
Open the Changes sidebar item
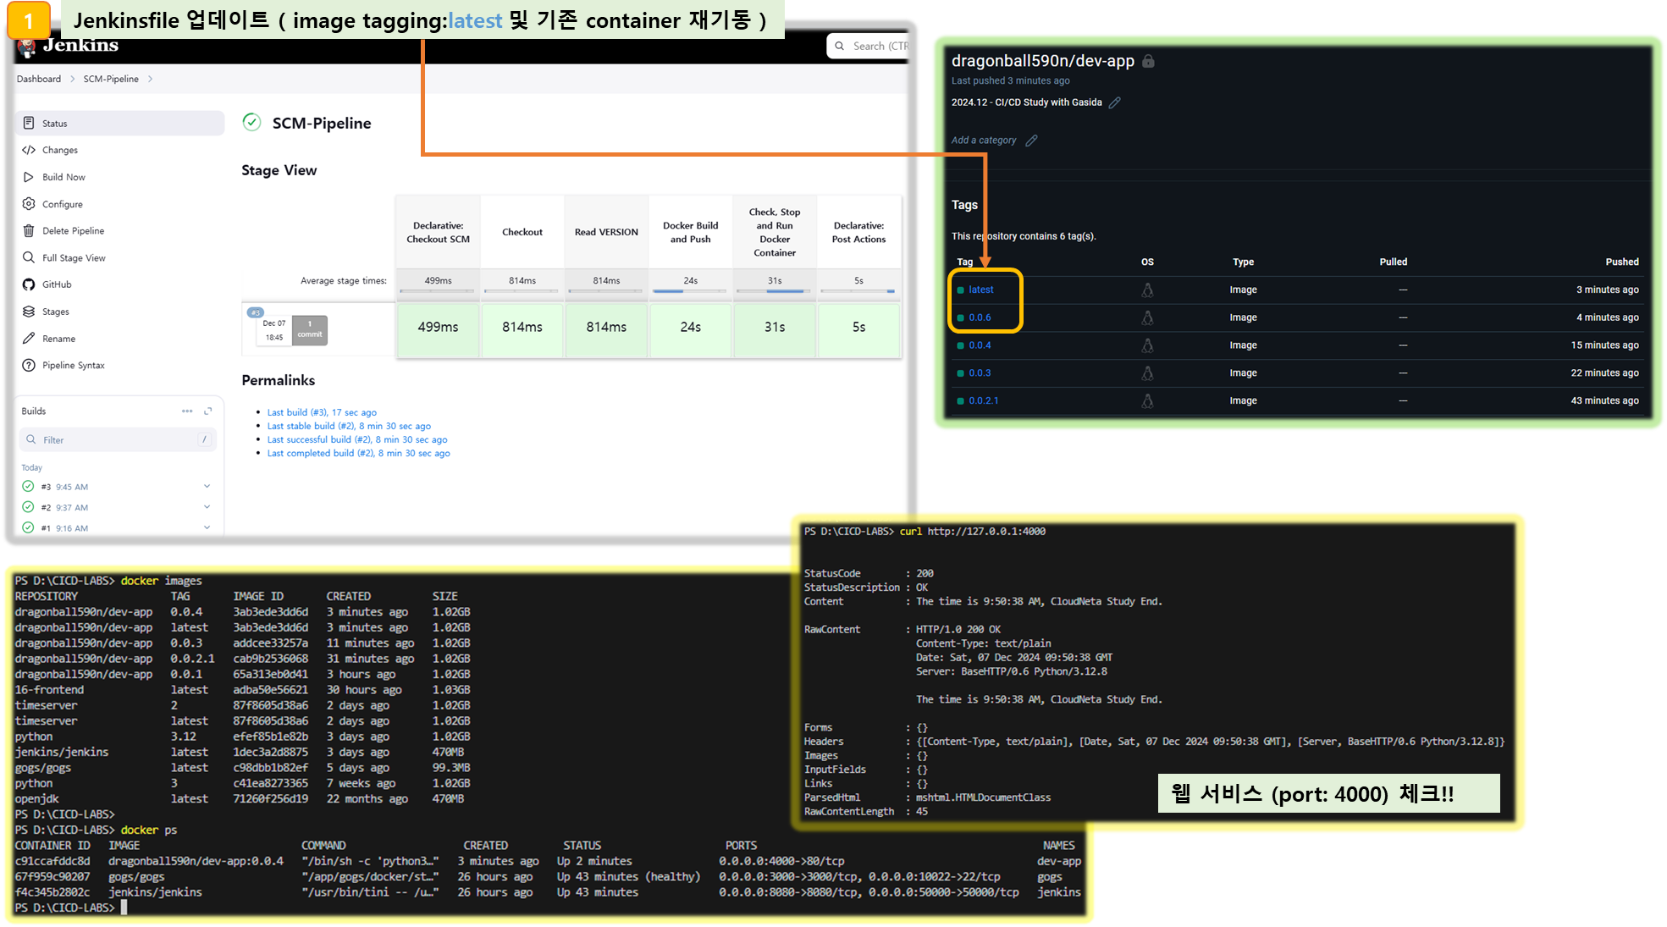pyautogui.click(x=59, y=150)
